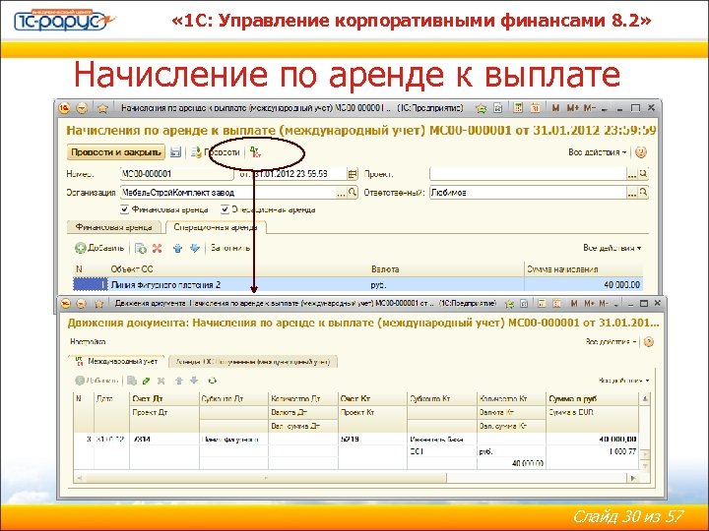Copy row using the copy icon
Viewport: 709px width, 531px height.
tap(141, 248)
